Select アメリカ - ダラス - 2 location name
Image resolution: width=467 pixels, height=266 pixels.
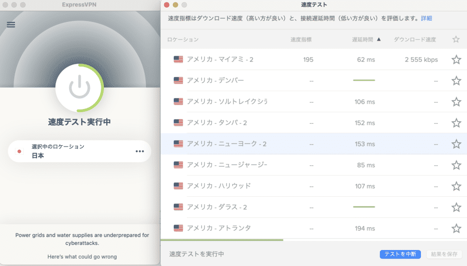coord(217,207)
